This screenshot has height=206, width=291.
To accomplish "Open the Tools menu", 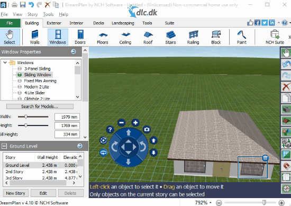I will click(x=48, y=14).
